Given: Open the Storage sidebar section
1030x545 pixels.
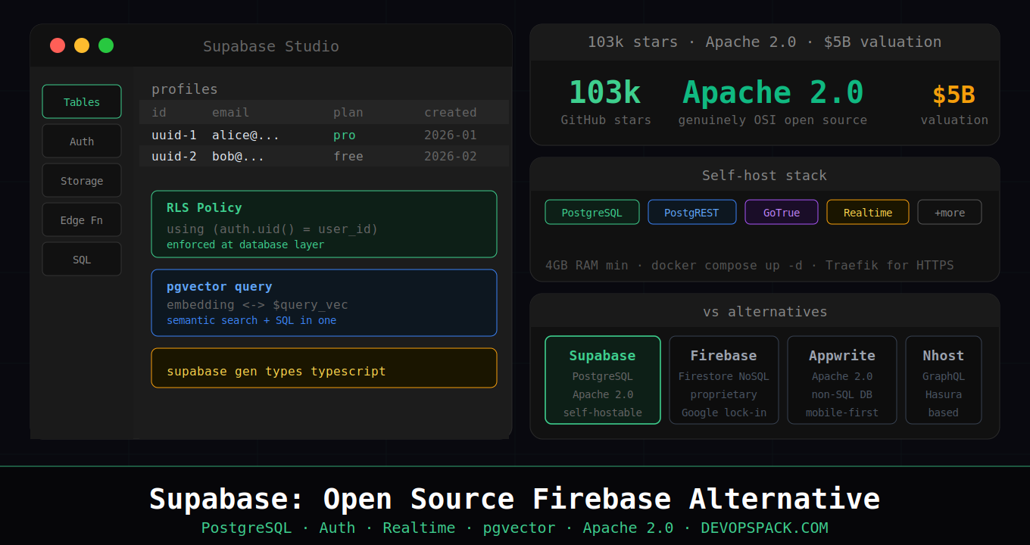Looking at the screenshot, I should click(x=82, y=180).
